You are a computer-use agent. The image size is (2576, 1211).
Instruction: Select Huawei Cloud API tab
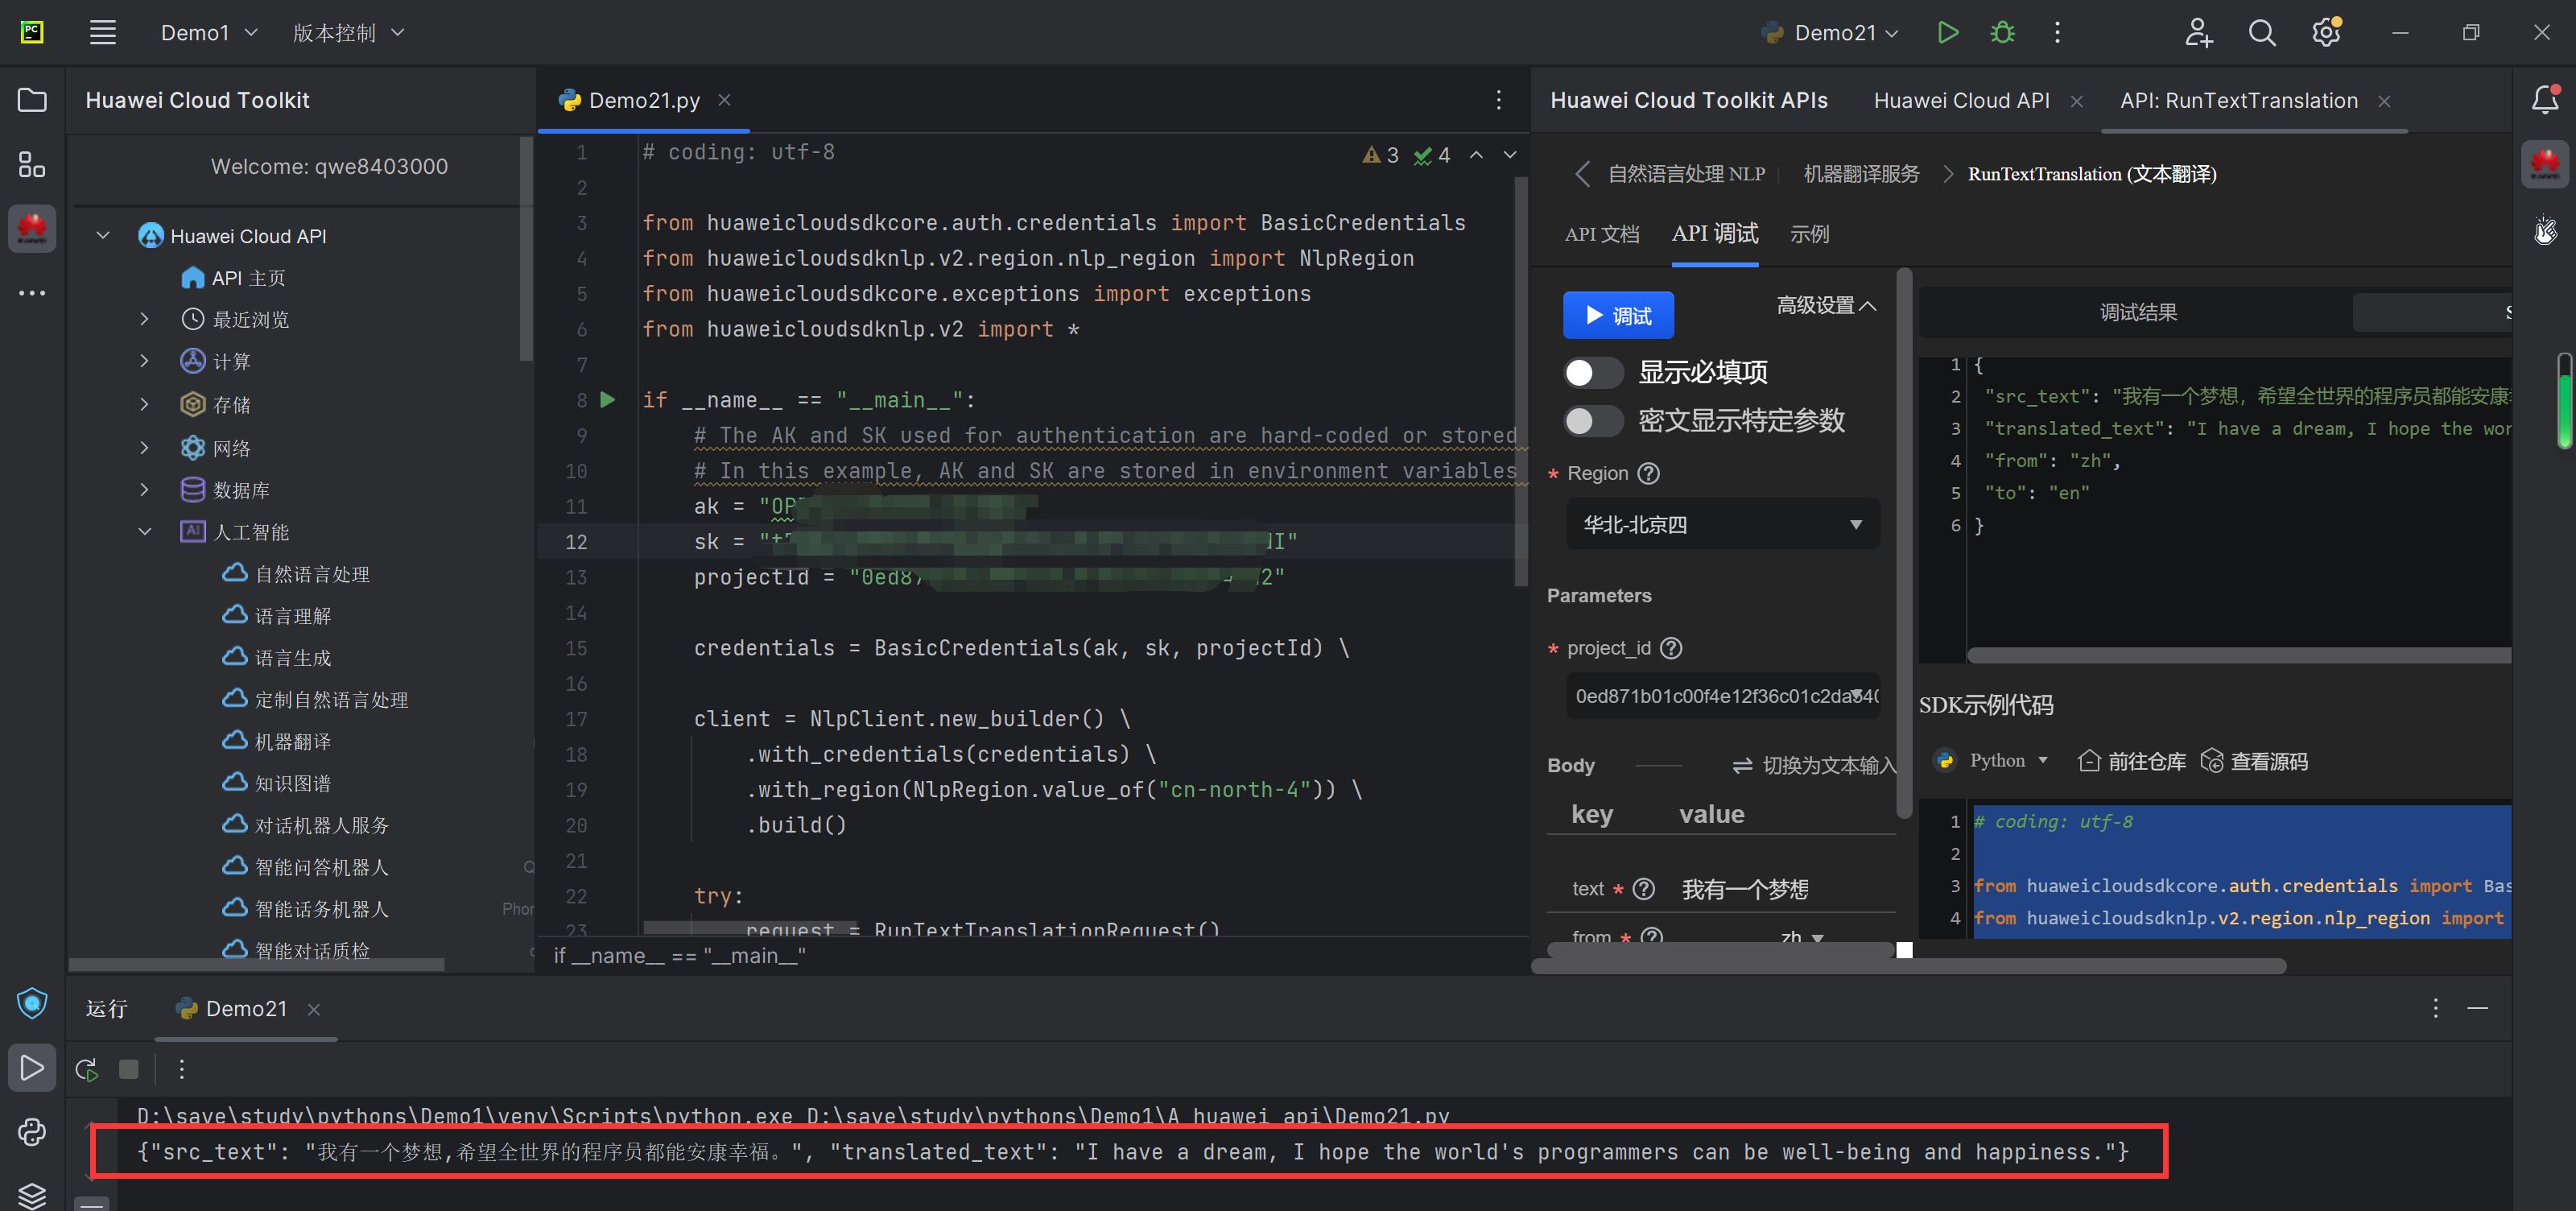tap(1961, 100)
